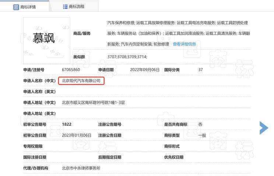
Task: Click the 商品/服务 label
Action: 82,33
